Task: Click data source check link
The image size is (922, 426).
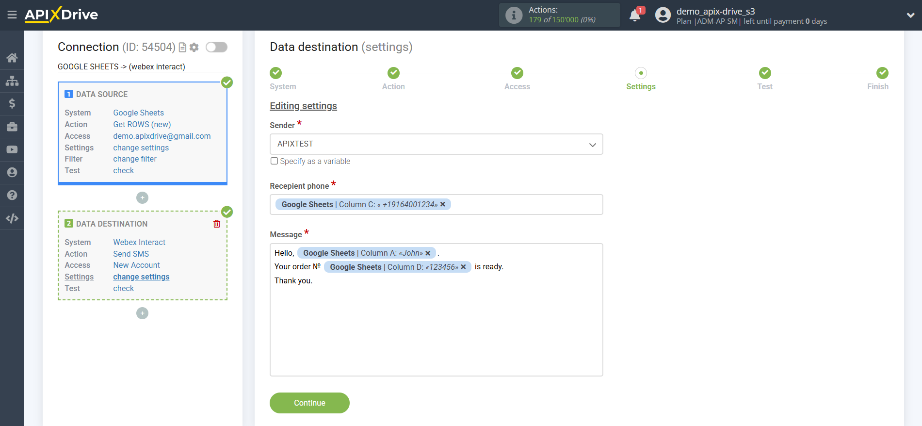Action: point(124,170)
